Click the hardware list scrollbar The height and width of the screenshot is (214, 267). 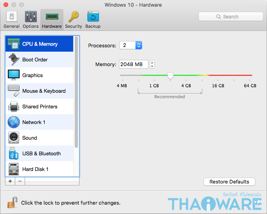[76, 92]
